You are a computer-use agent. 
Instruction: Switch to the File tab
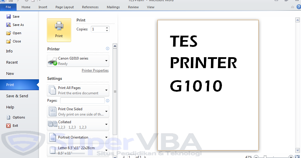[8, 7]
